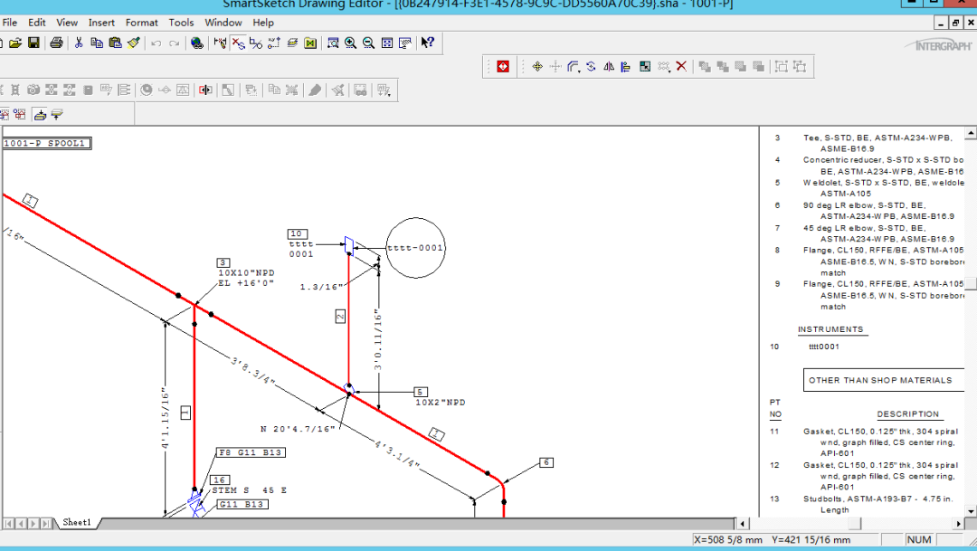Go to the next sheet with the tab arrow
This screenshot has width=977, height=551.
tap(33, 524)
